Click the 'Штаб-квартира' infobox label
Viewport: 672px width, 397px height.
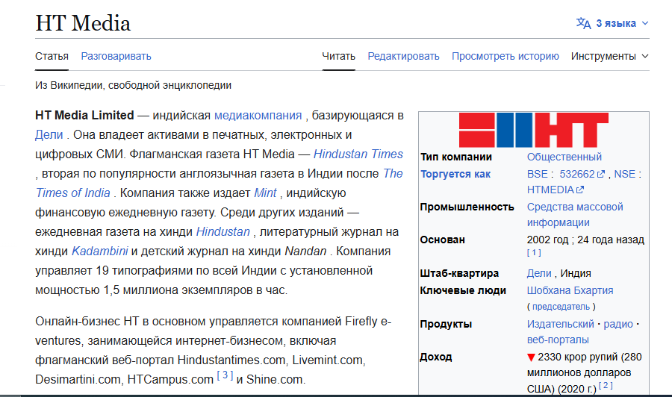point(459,273)
